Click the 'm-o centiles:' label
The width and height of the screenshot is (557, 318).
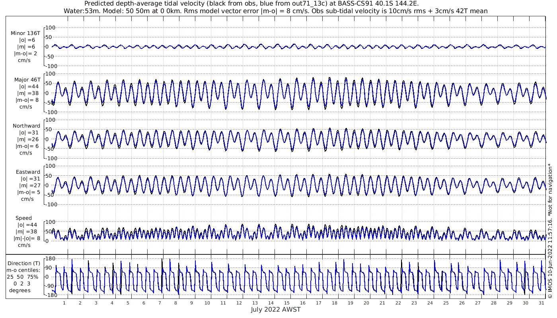point(23,270)
